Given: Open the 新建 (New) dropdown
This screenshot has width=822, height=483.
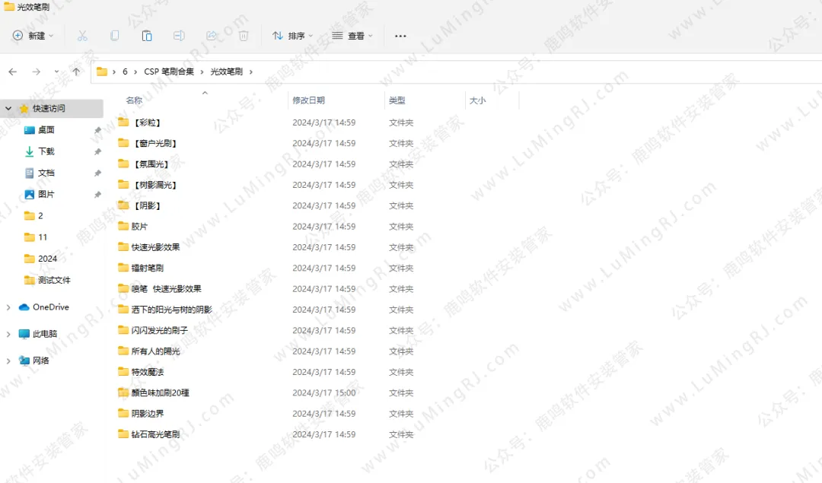Looking at the screenshot, I should click(33, 36).
